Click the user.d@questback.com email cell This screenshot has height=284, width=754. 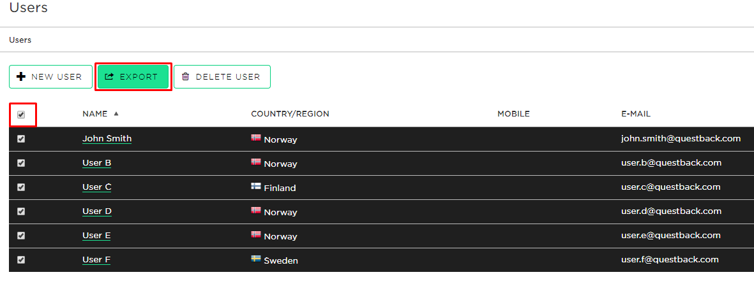point(671,211)
